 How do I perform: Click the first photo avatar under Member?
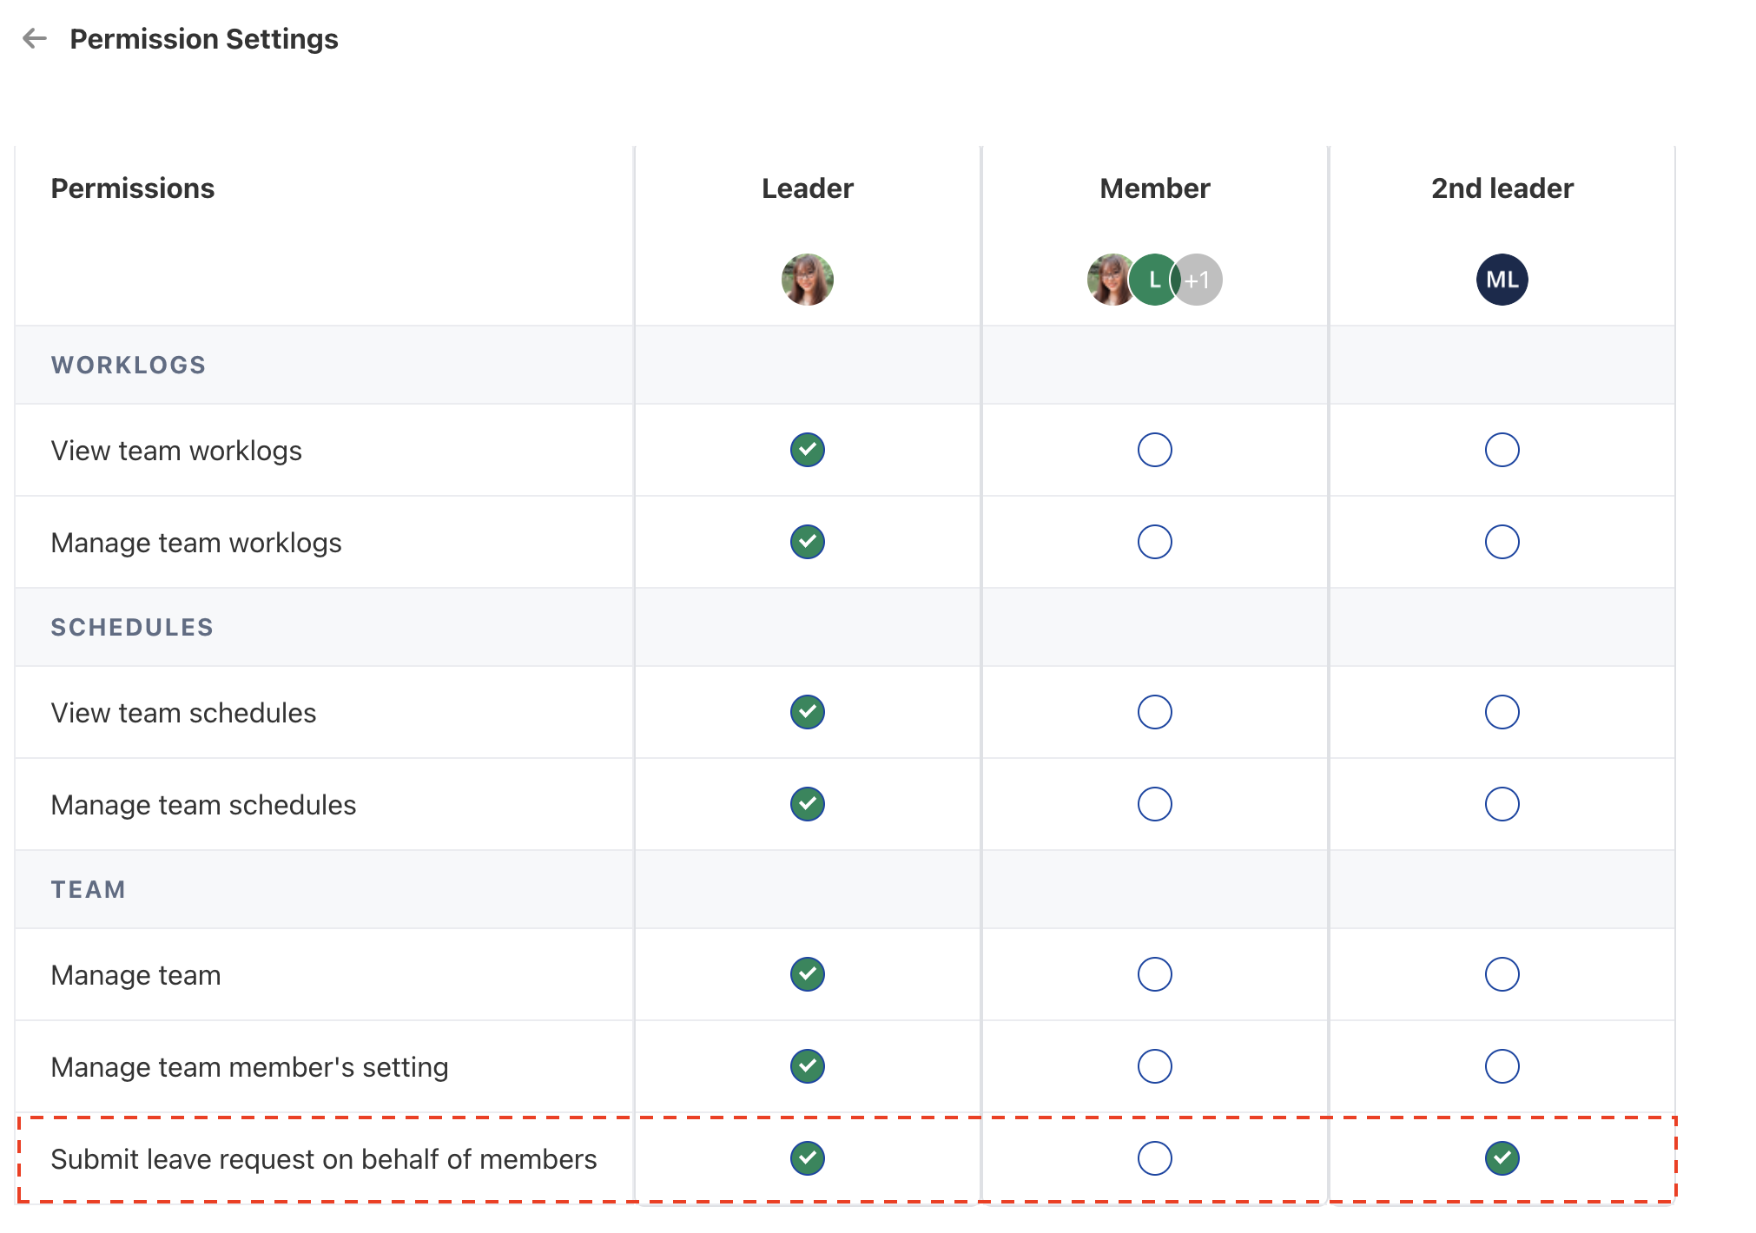coord(1107,280)
